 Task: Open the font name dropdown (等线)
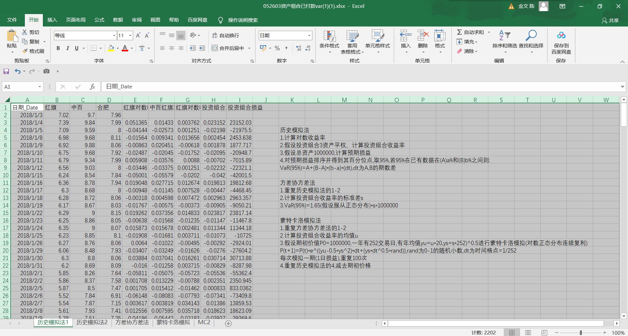point(114,35)
